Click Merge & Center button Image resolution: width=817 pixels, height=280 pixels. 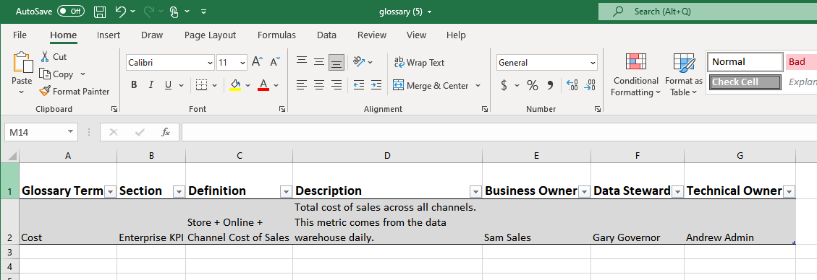coord(431,85)
